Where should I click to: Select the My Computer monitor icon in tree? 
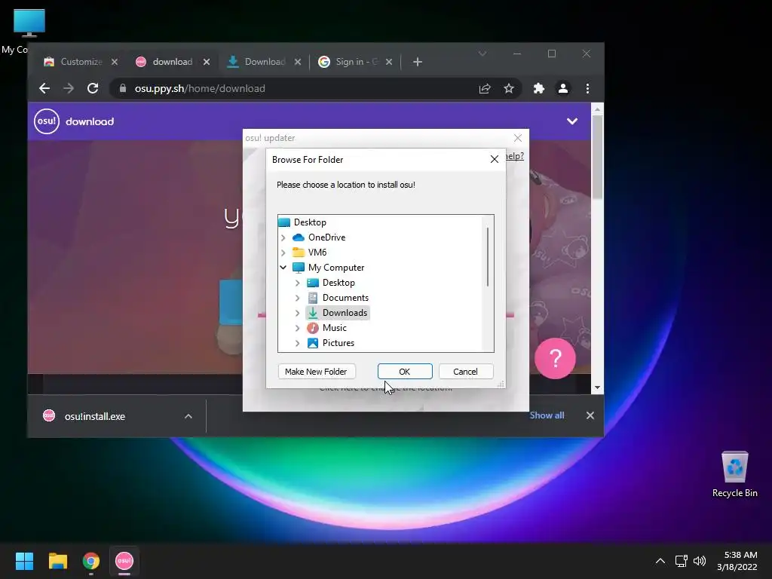pyautogui.click(x=299, y=268)
